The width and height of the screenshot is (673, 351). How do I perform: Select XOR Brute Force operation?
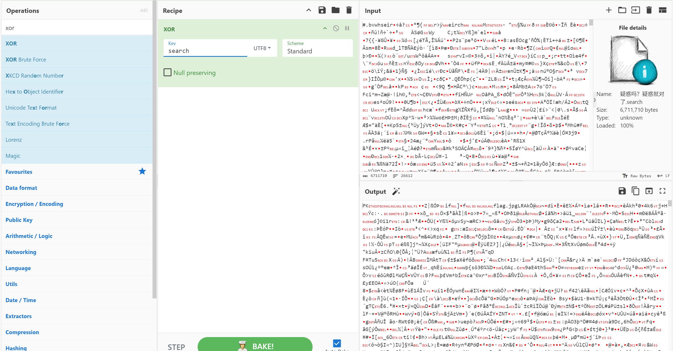click(26, 60)
